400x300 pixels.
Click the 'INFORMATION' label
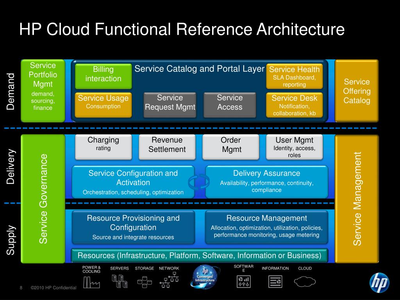coord(275,268)
